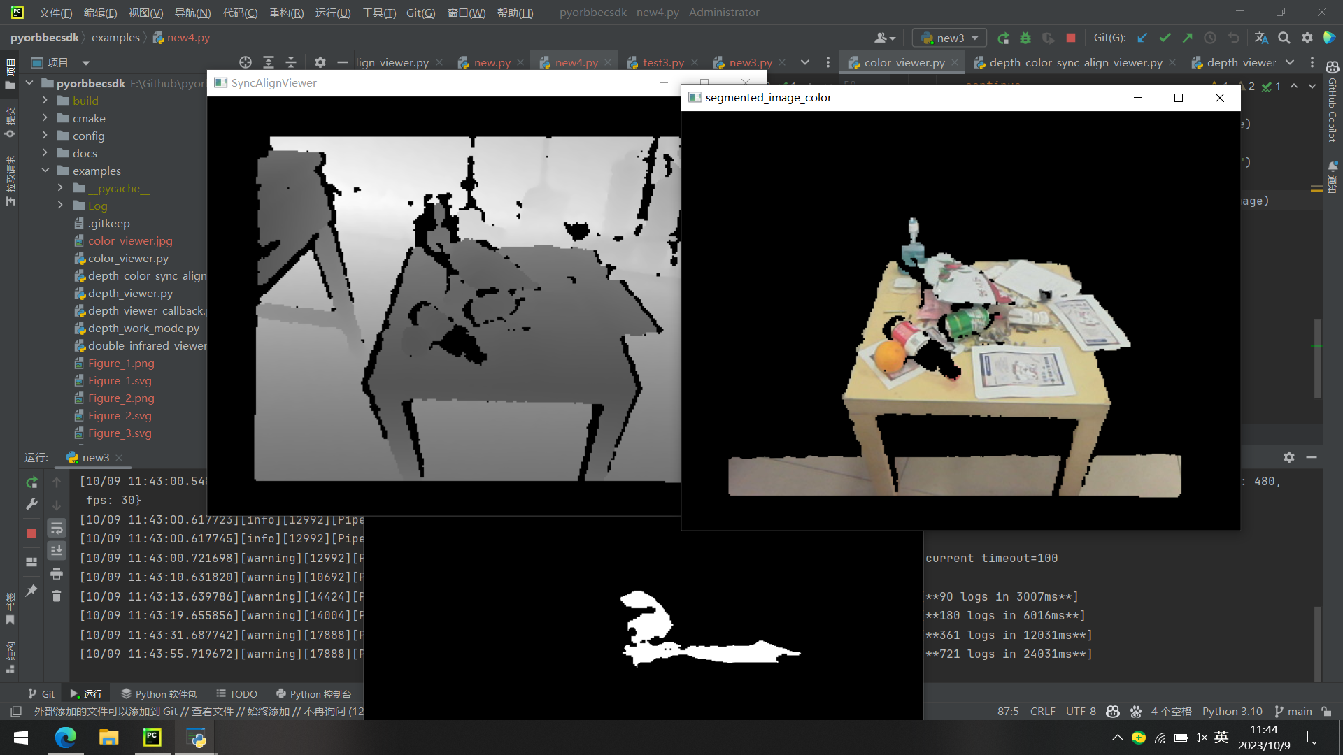The image size is (1343, 755).
Task: Clear console with the trash icon
Action: coord(57,596)
